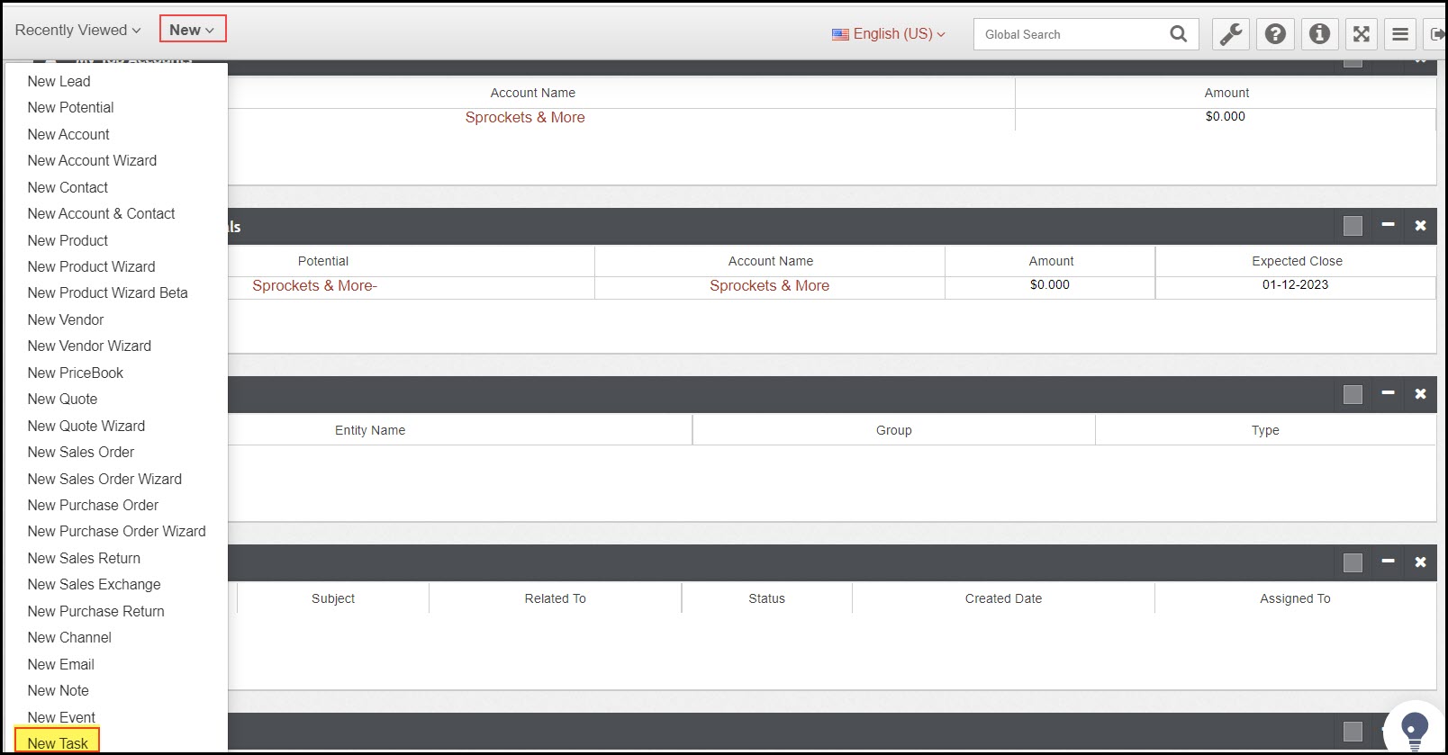
Task: Click US flag icon beside English (US)
Action: pos(840,34)
